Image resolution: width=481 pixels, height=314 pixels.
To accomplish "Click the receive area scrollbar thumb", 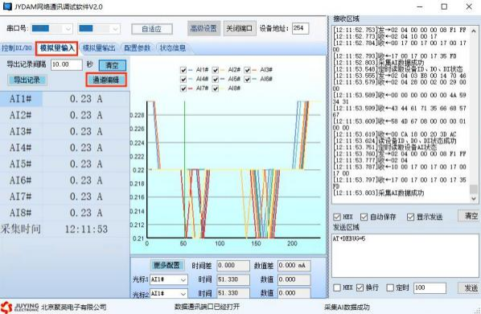I will click(x=474, y=189).
